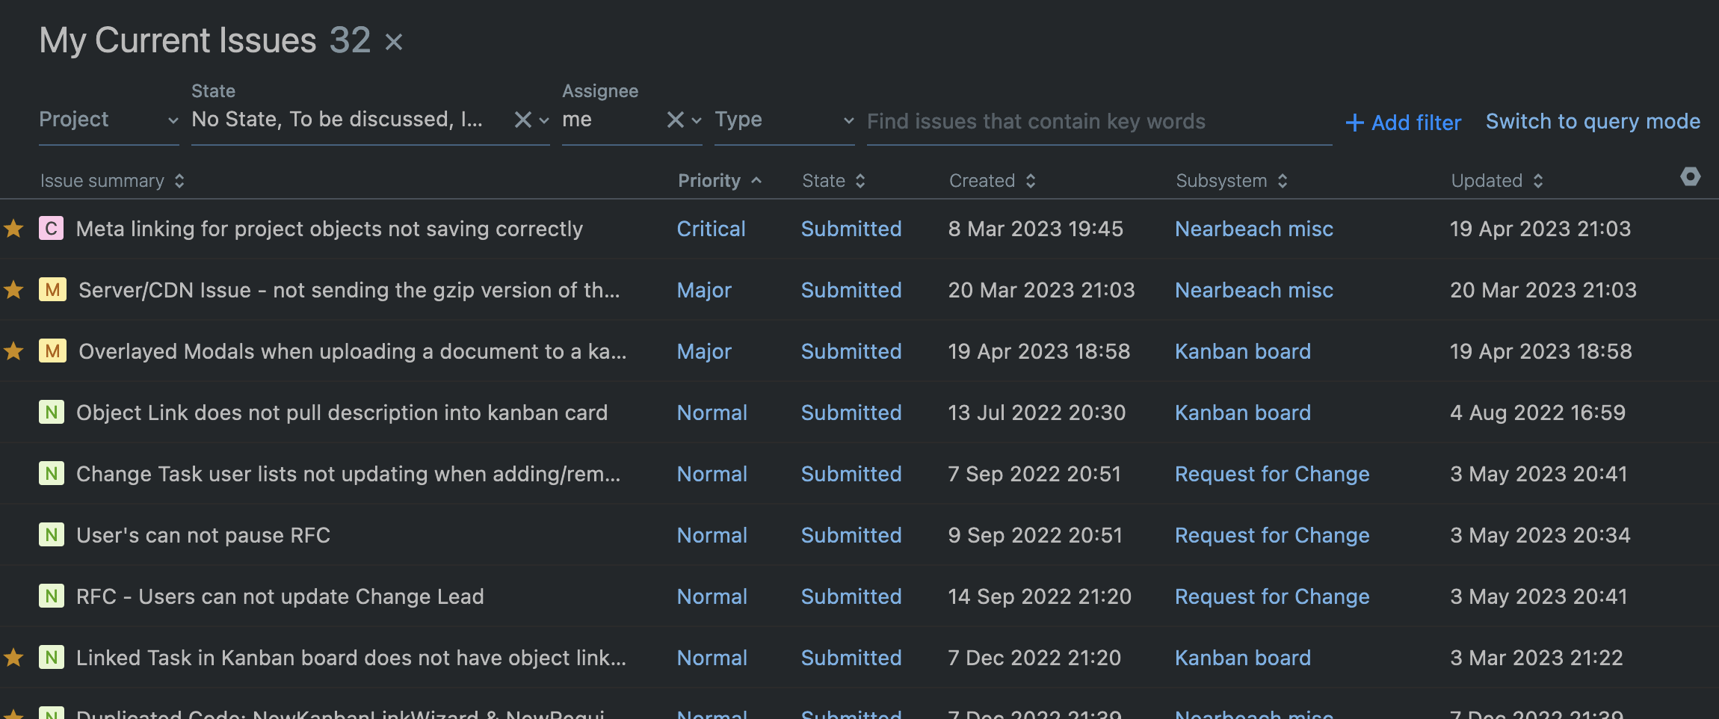1719x719 pixels.
Task: Clear the State filter with X icon
Action: [x=522, y=120]
